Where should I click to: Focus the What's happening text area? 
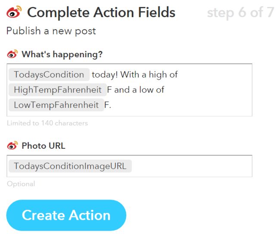click(130, 90)
